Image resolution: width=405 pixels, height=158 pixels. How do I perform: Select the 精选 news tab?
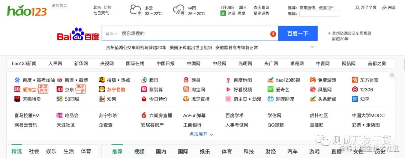(x=16, y=151)
